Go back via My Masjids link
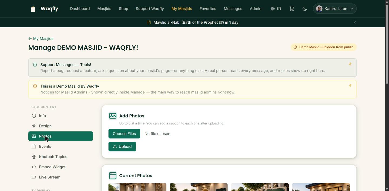This screenshot has width=389, height=191. click(x=41, y=39)
